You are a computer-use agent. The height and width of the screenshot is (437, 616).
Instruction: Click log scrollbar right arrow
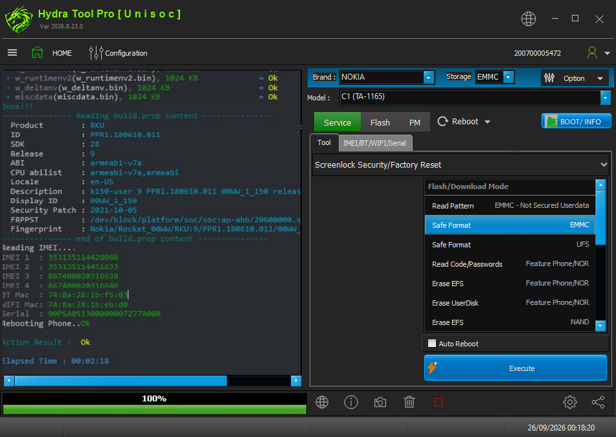point(296,380)
